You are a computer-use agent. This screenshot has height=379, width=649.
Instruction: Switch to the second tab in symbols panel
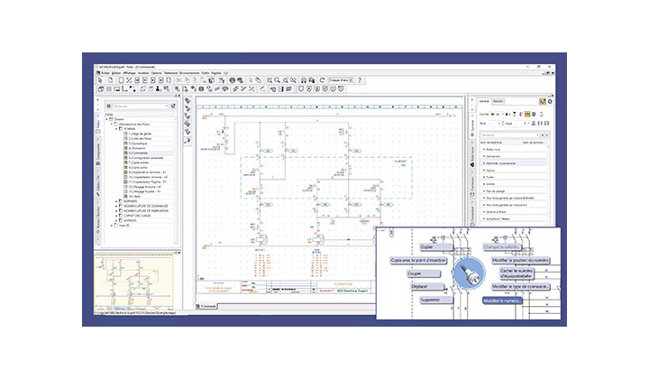point(498,101)
